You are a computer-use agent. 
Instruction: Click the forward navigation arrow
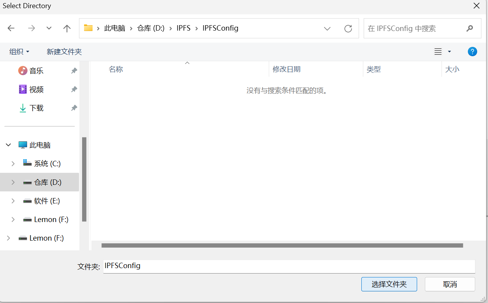[31, 28]
